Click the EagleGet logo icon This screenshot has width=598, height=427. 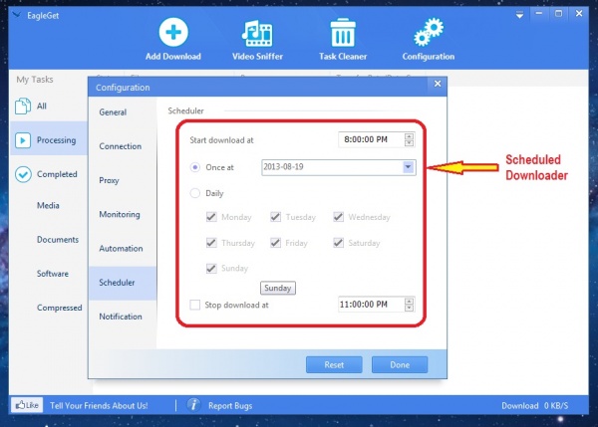[16, 15]
